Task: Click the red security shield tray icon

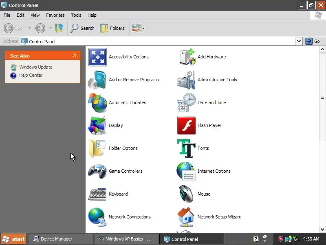Action: pos(281,239)
